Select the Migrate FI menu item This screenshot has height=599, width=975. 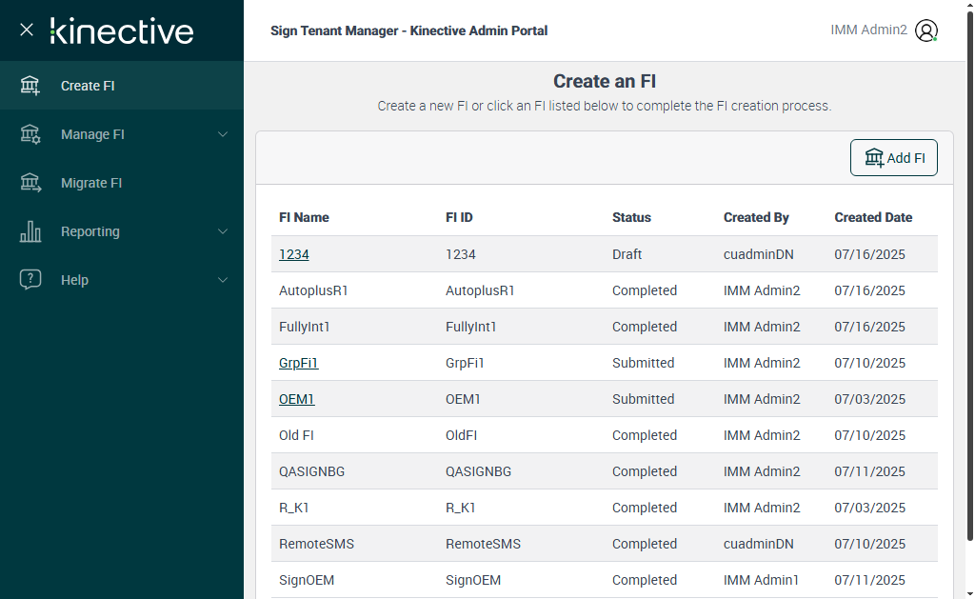point(91,183)
